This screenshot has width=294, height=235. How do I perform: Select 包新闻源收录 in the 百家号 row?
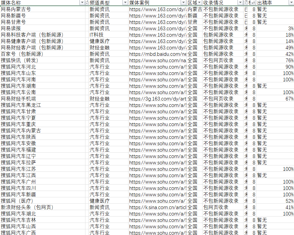tap(223, 54)
